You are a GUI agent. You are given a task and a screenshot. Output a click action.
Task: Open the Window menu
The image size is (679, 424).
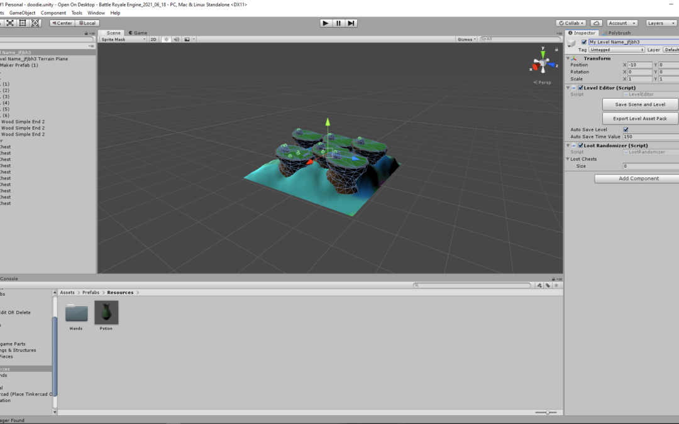pyautogui.click(x=96, y=13)
